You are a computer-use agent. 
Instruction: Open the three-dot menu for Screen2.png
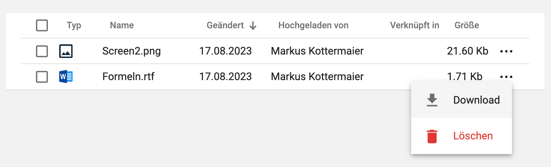(x=506, y=51)
